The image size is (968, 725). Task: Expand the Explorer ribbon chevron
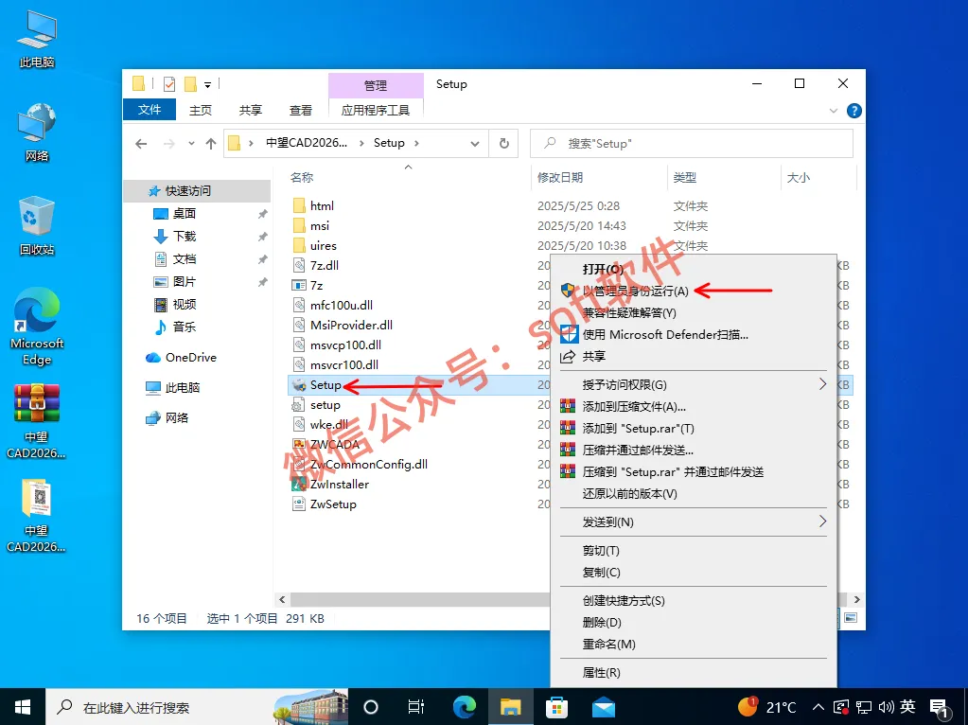[x=834, y=111]
